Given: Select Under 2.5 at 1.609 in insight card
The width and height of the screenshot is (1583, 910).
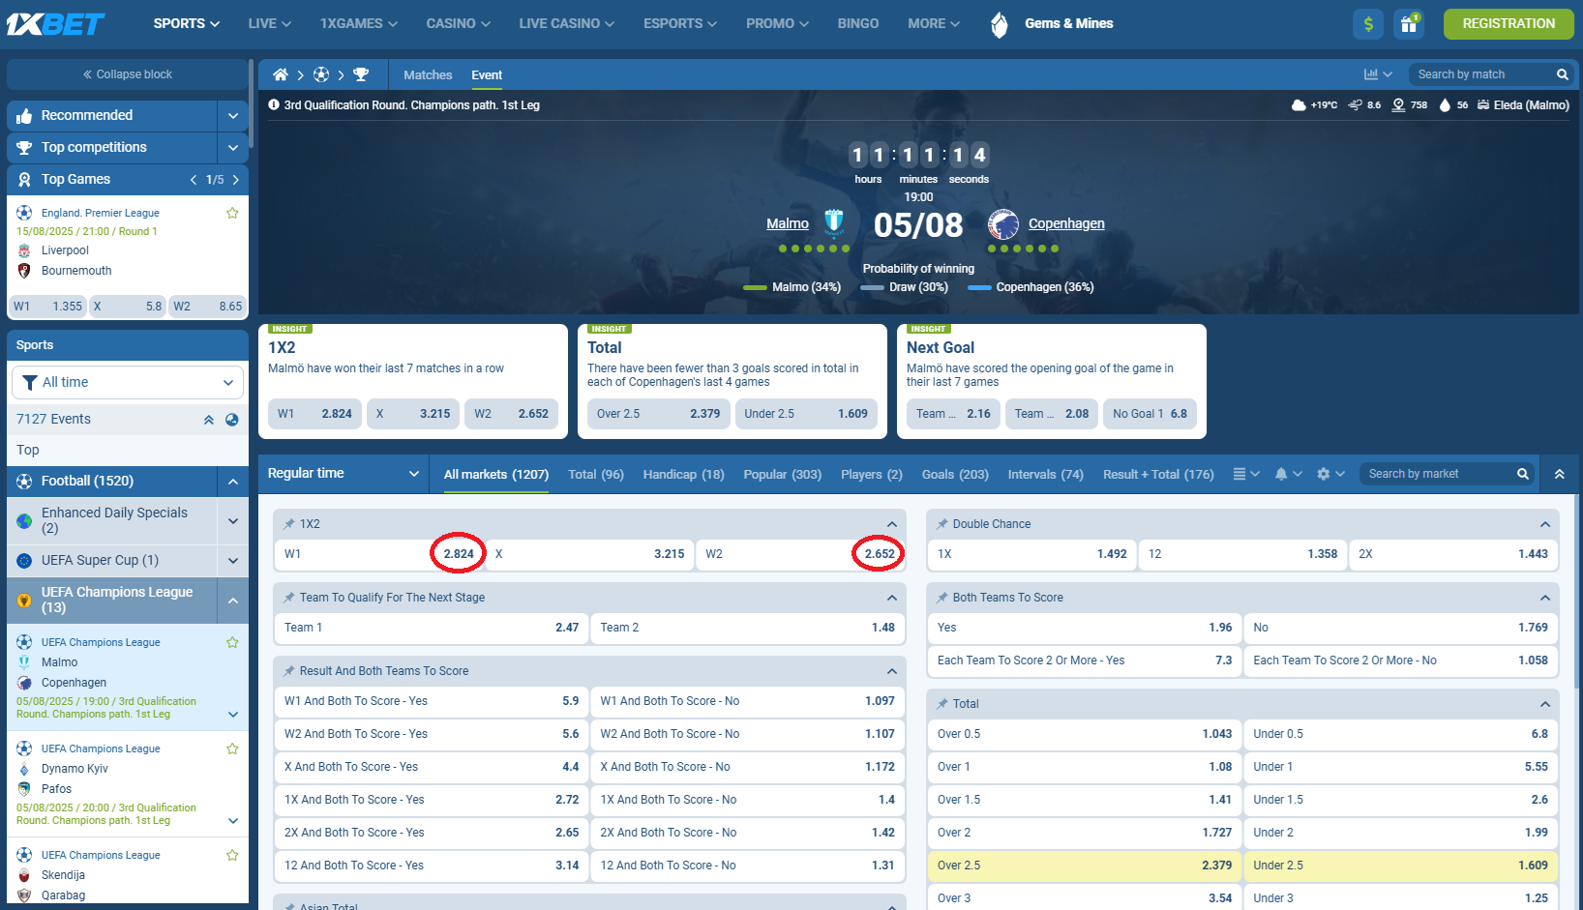Looking at the screenshot, I should [806, 414].
